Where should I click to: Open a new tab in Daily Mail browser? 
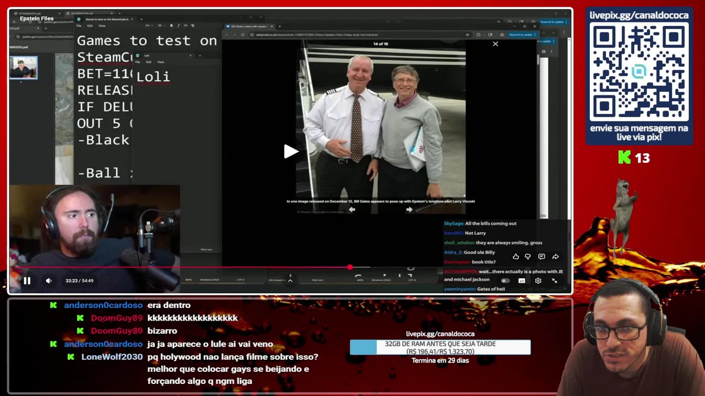[279, 26]
